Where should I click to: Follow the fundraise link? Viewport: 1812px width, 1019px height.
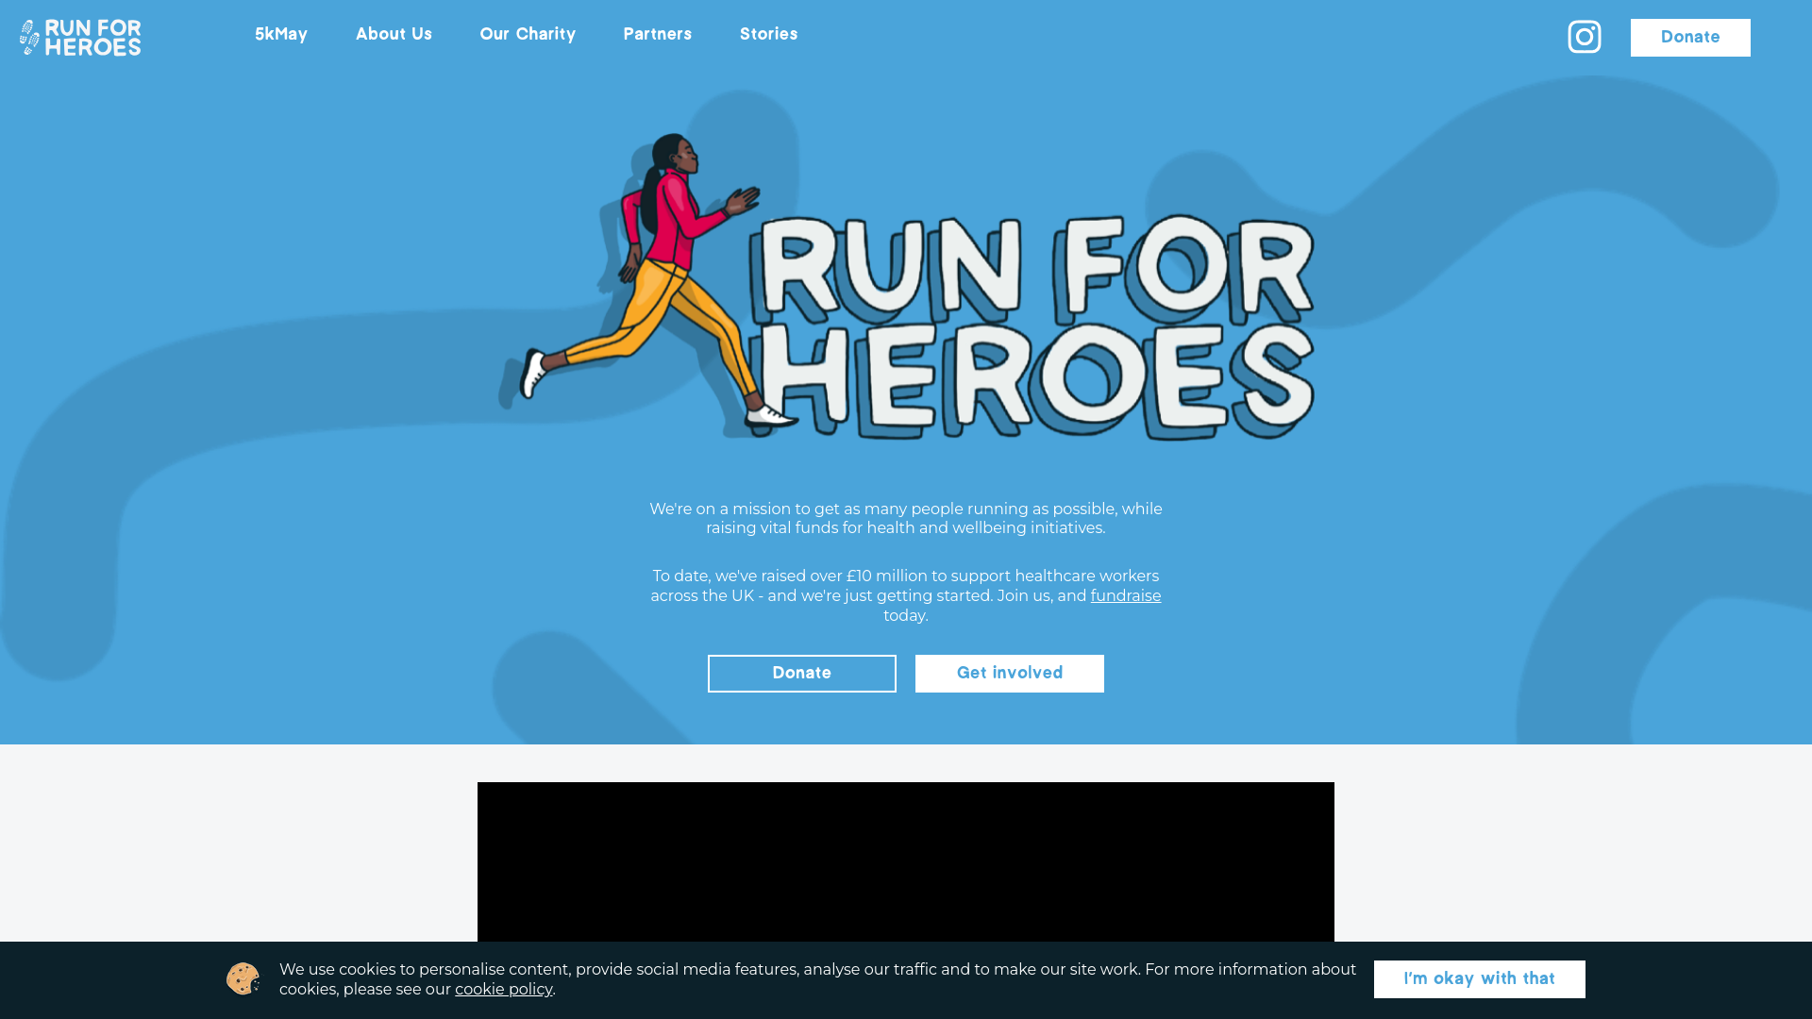point(1126,596)
